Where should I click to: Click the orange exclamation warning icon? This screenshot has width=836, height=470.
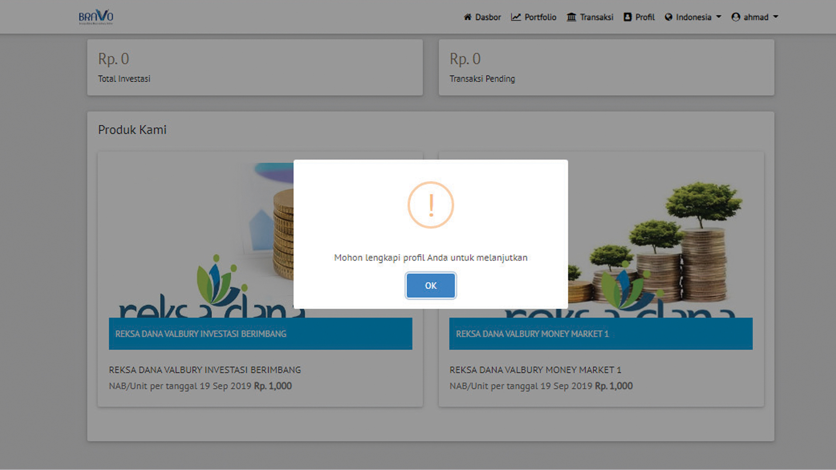[431, 205]
